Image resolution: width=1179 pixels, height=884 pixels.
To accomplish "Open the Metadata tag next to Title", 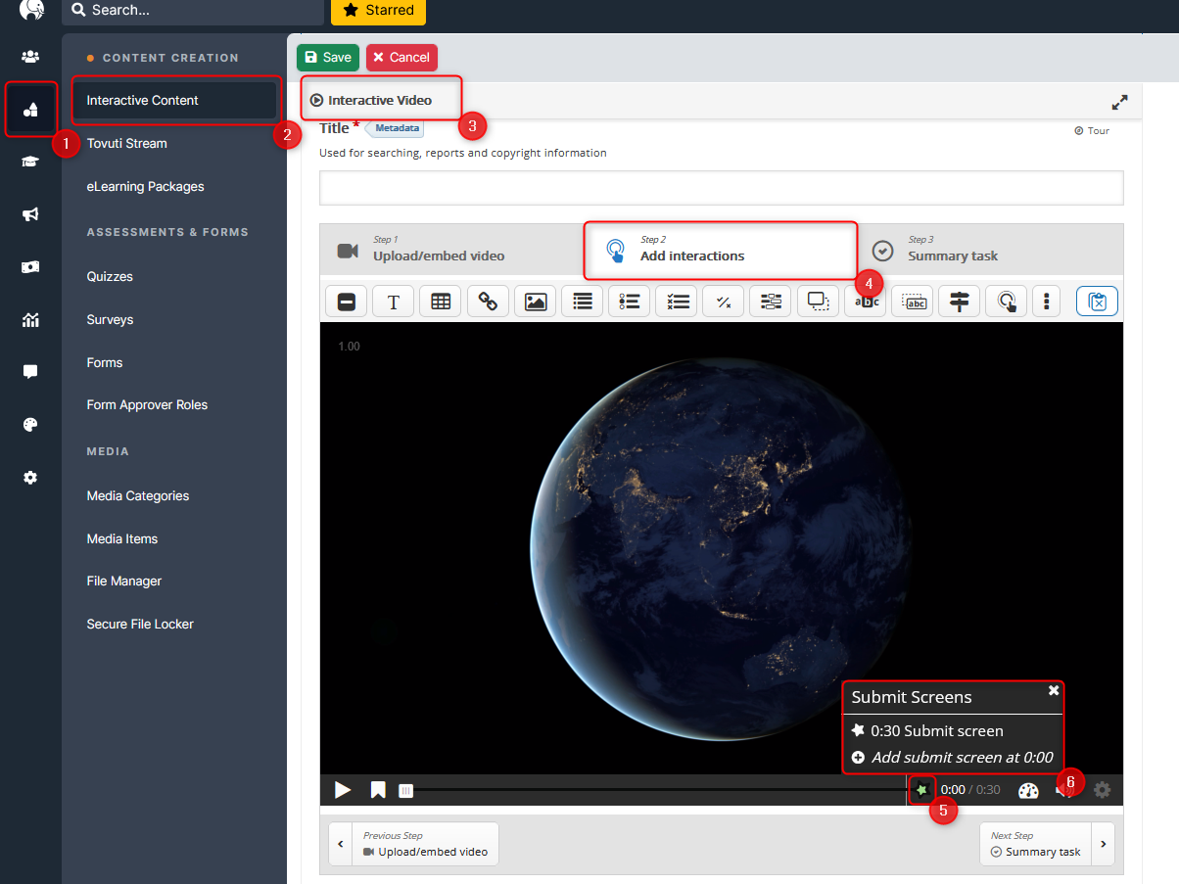I will point(396,128).
